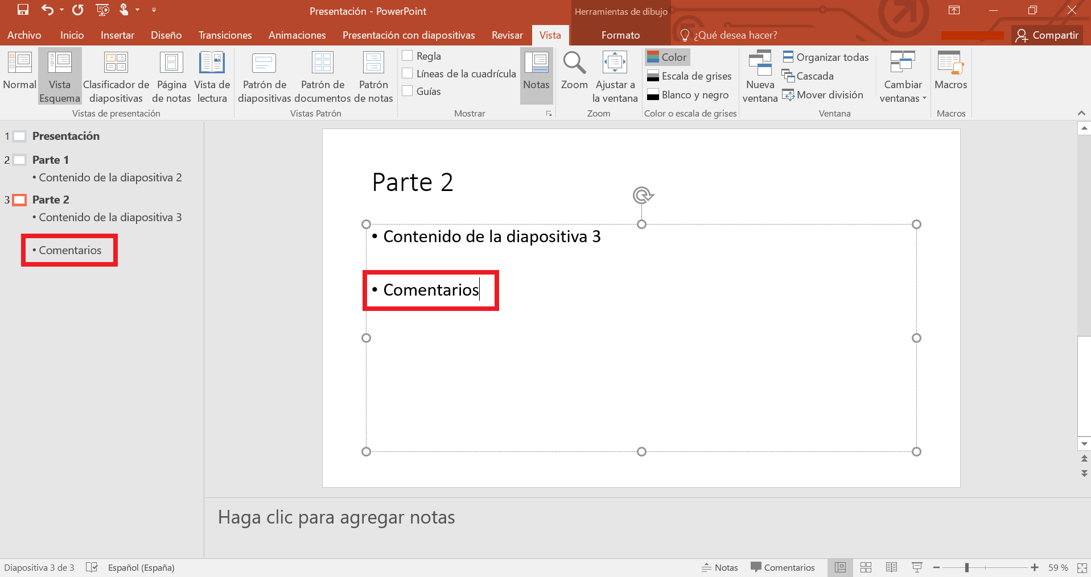Viewport: 1091px width, 577px height.
Task: Enable the Guías checkbox
Action: pos(407,91)
